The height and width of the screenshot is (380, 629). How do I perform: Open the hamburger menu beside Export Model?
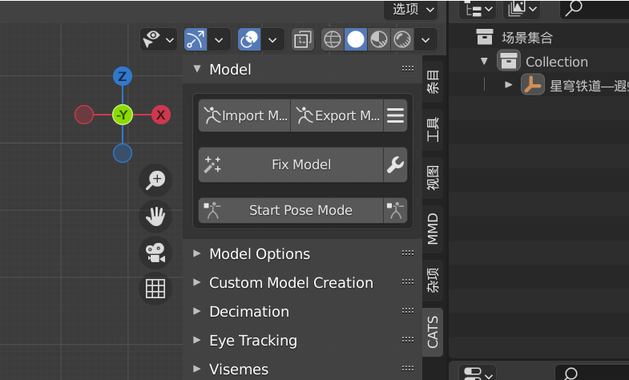[x=395, y=115]
